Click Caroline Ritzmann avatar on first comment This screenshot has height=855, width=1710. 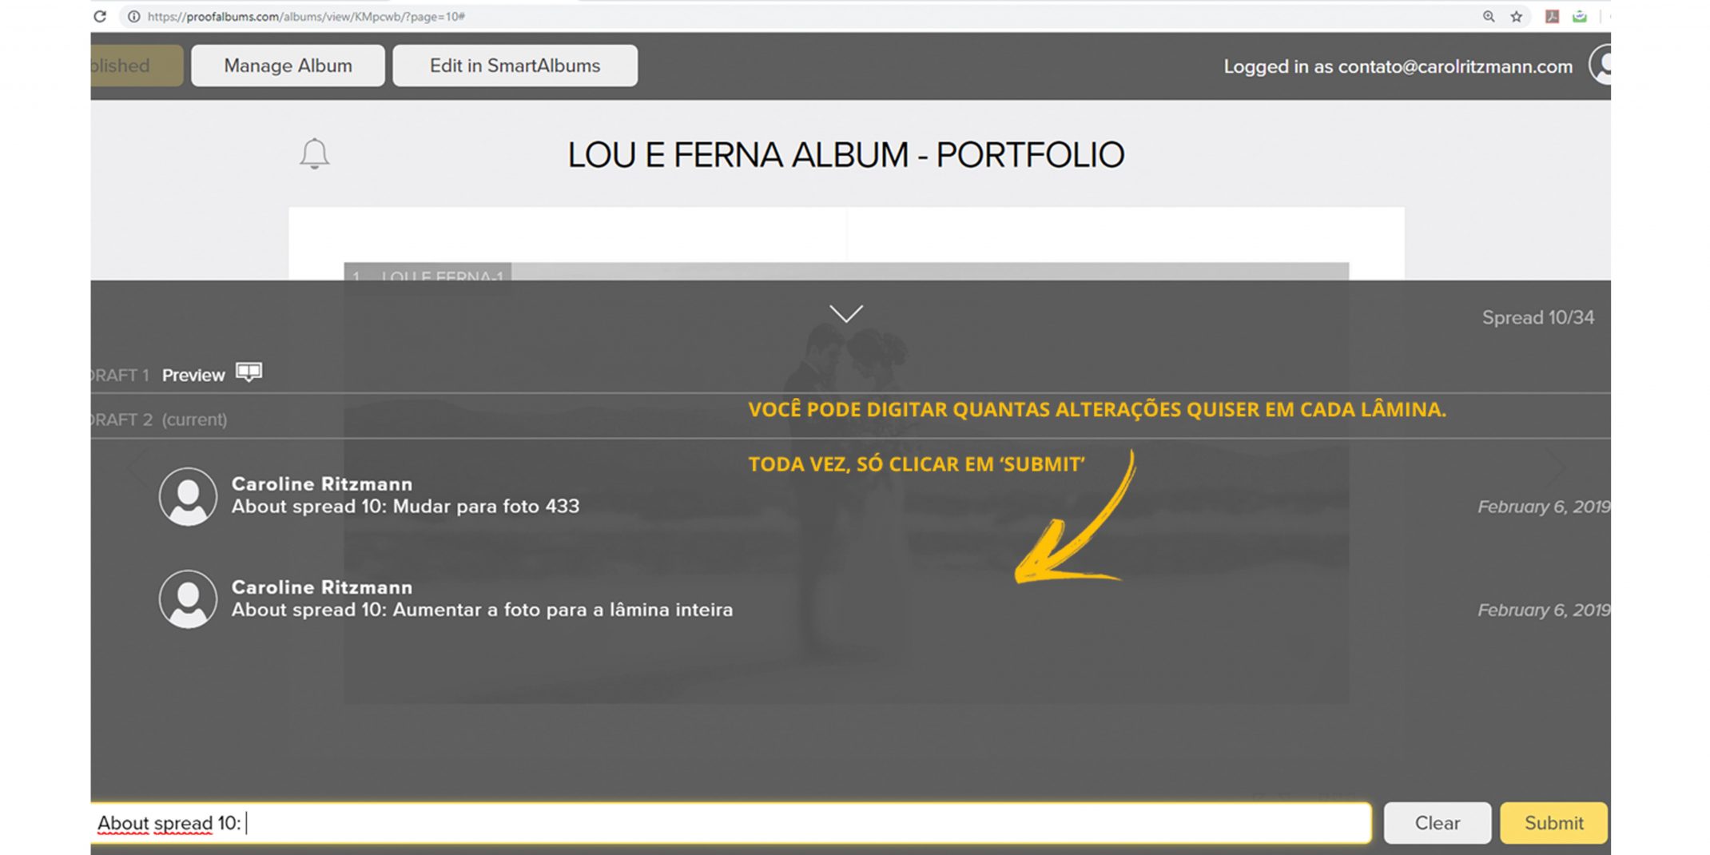coord(188,496)
